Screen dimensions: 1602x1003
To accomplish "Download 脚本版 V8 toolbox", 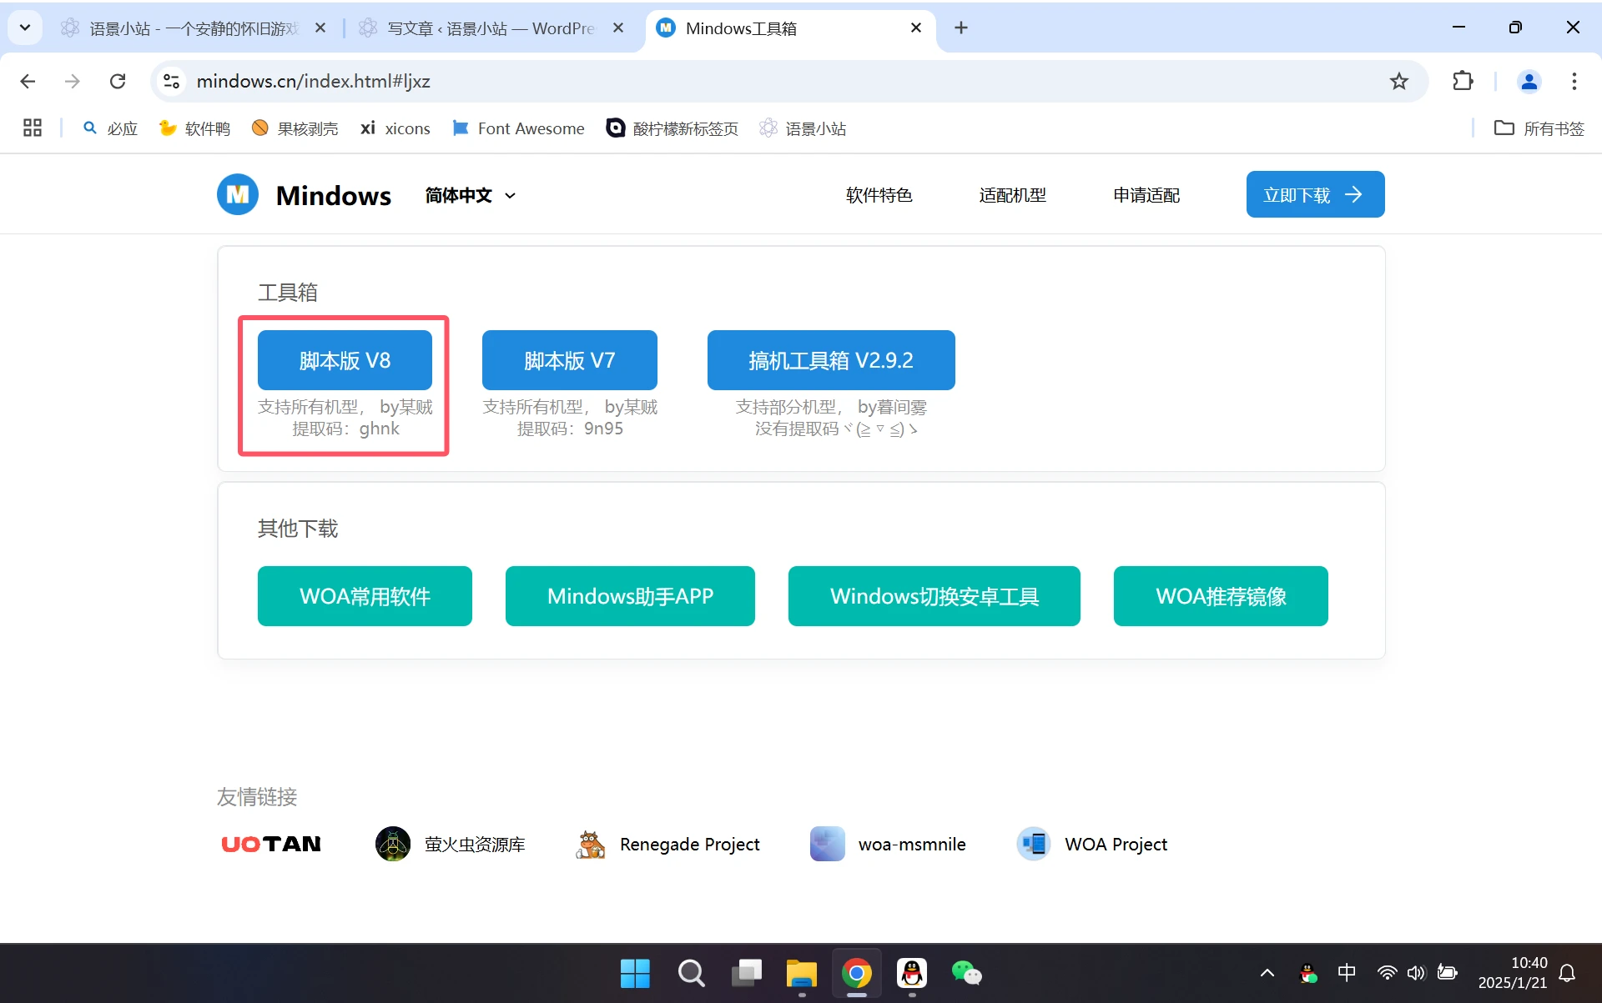I will [x=344, y=360].
